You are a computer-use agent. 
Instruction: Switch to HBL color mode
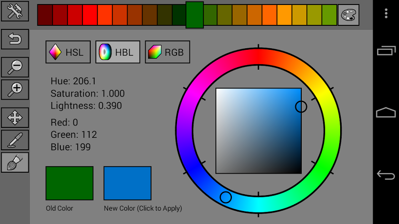(118, 52)
